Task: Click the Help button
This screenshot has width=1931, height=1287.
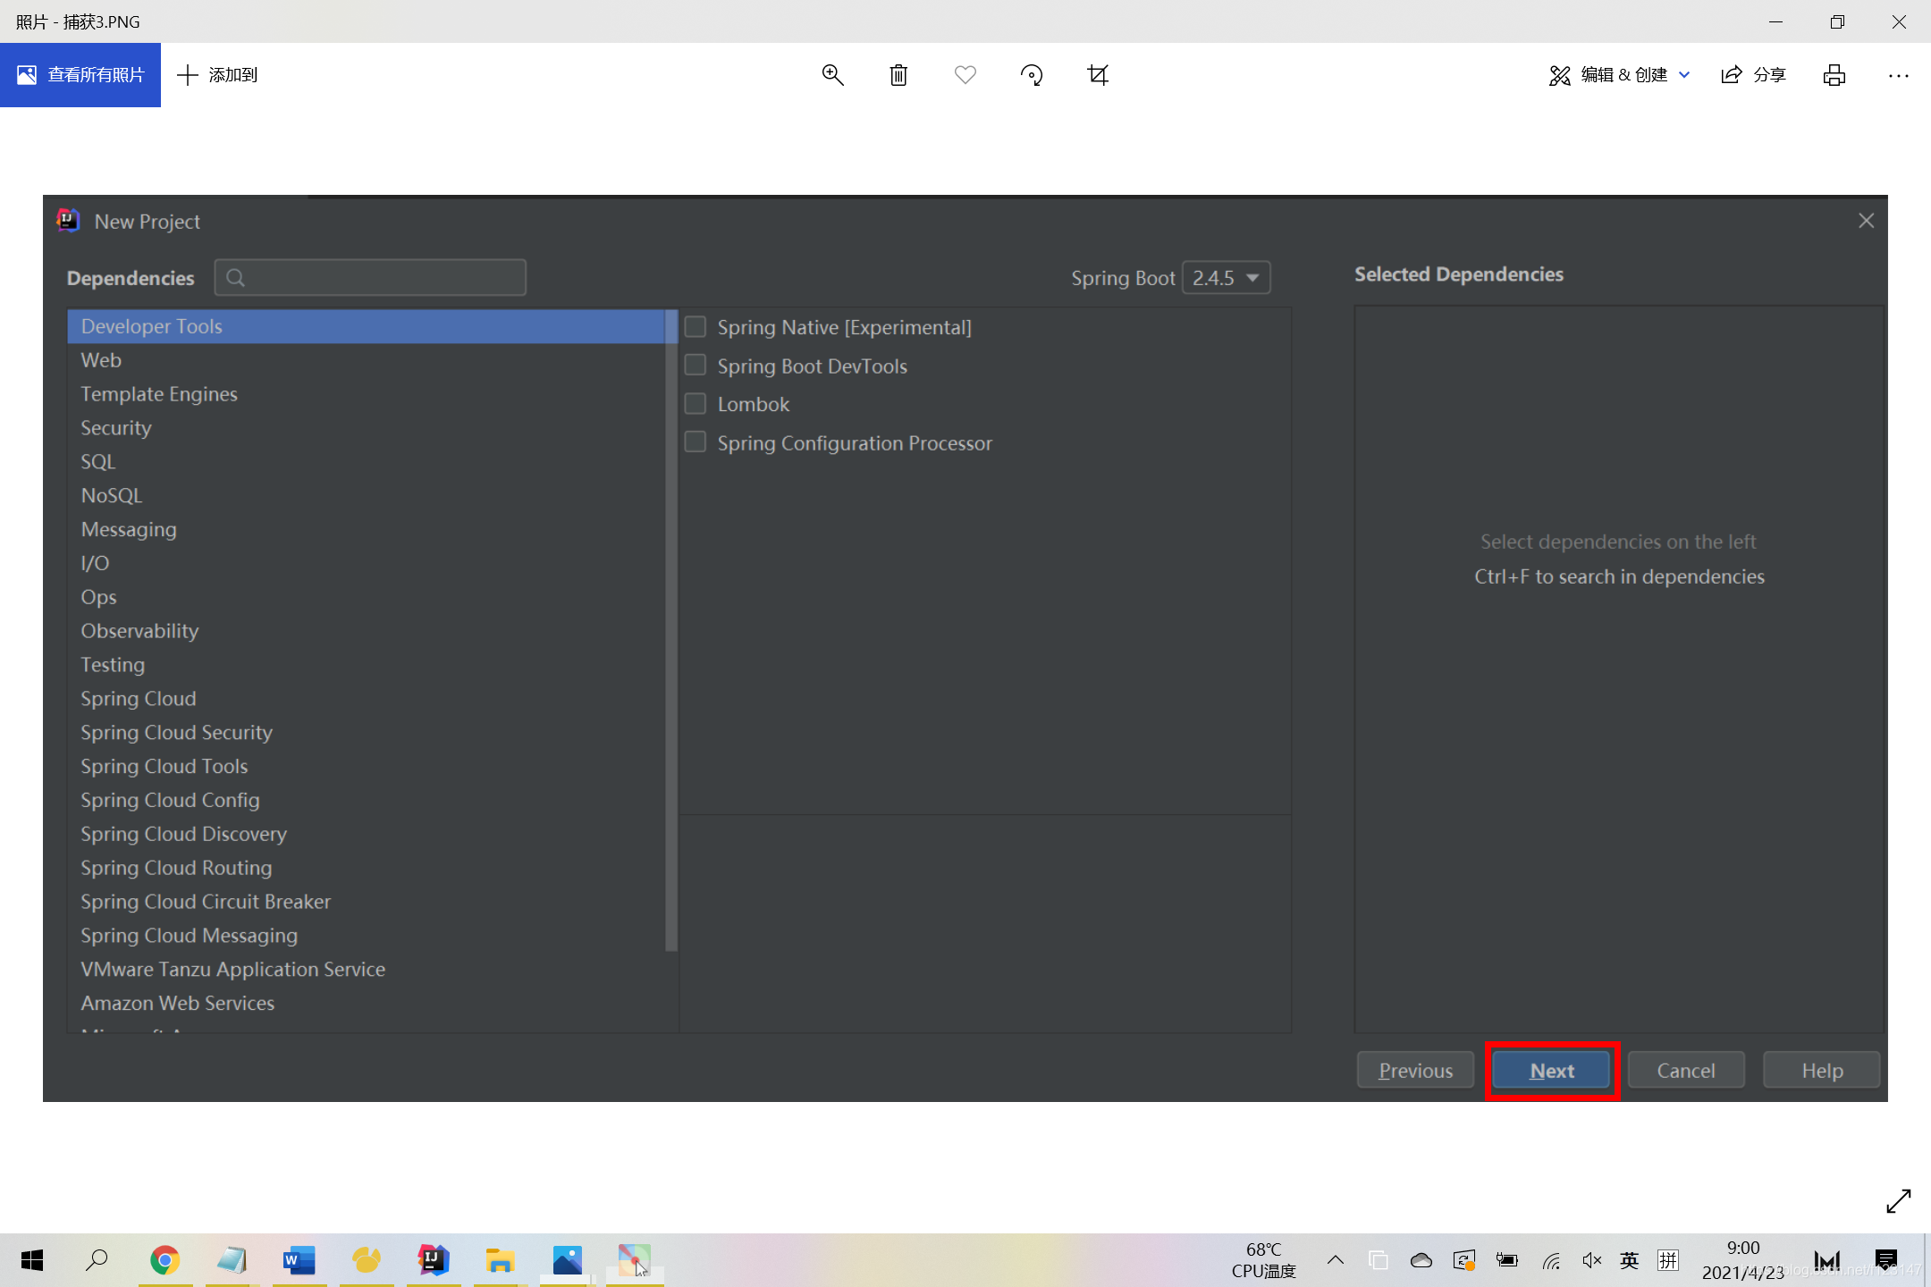Action: pyautogui.click(x=1821, y=1070)
